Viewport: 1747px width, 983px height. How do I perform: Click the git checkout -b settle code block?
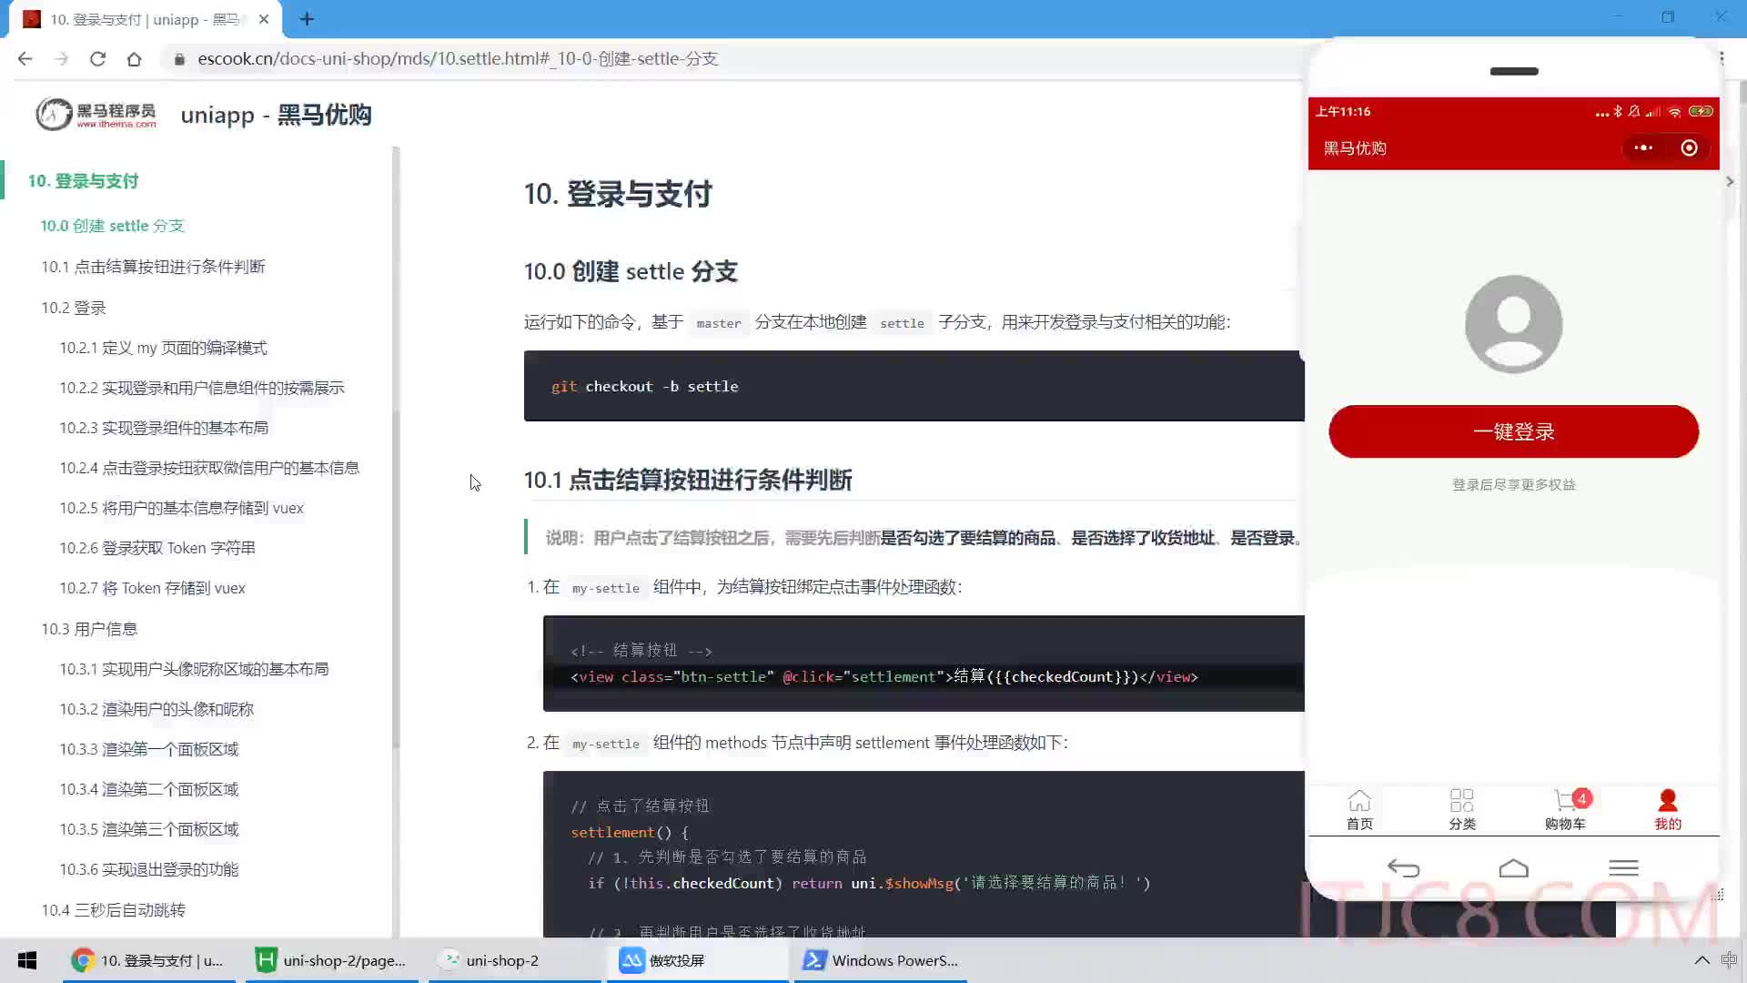914,386
